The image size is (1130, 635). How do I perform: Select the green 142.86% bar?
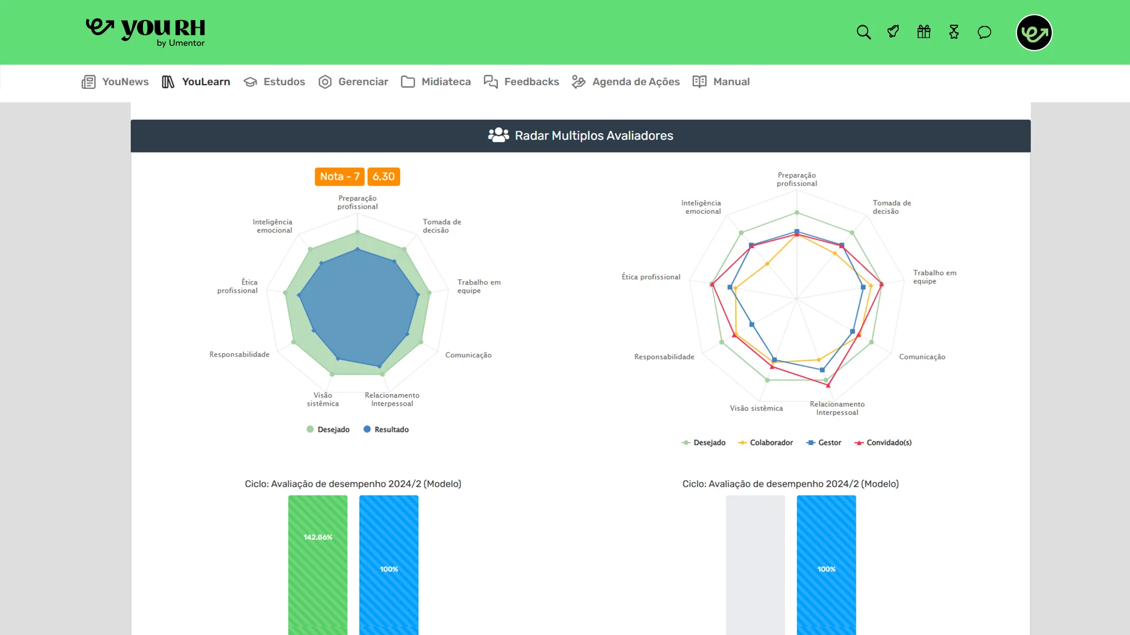coord(318,564)
